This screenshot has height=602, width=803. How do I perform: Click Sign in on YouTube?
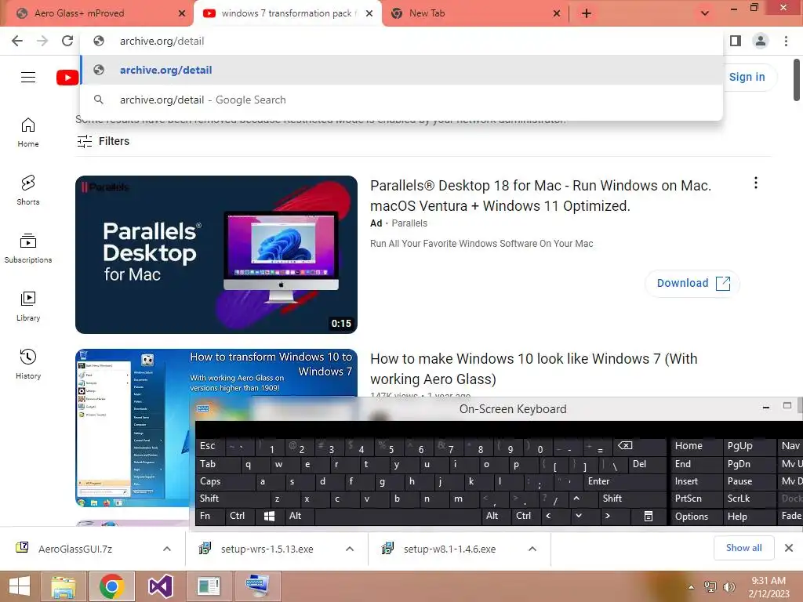[747, 78]
